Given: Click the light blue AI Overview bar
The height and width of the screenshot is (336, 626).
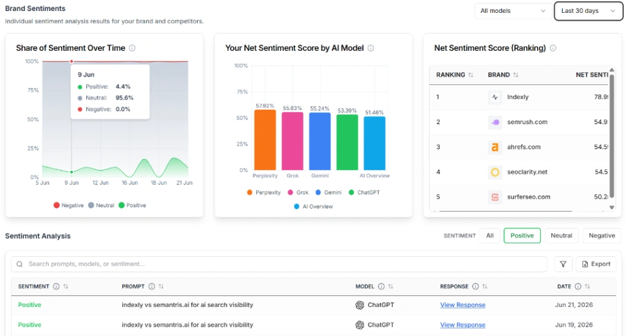Looking at the screenshot, I should [374, 144].
